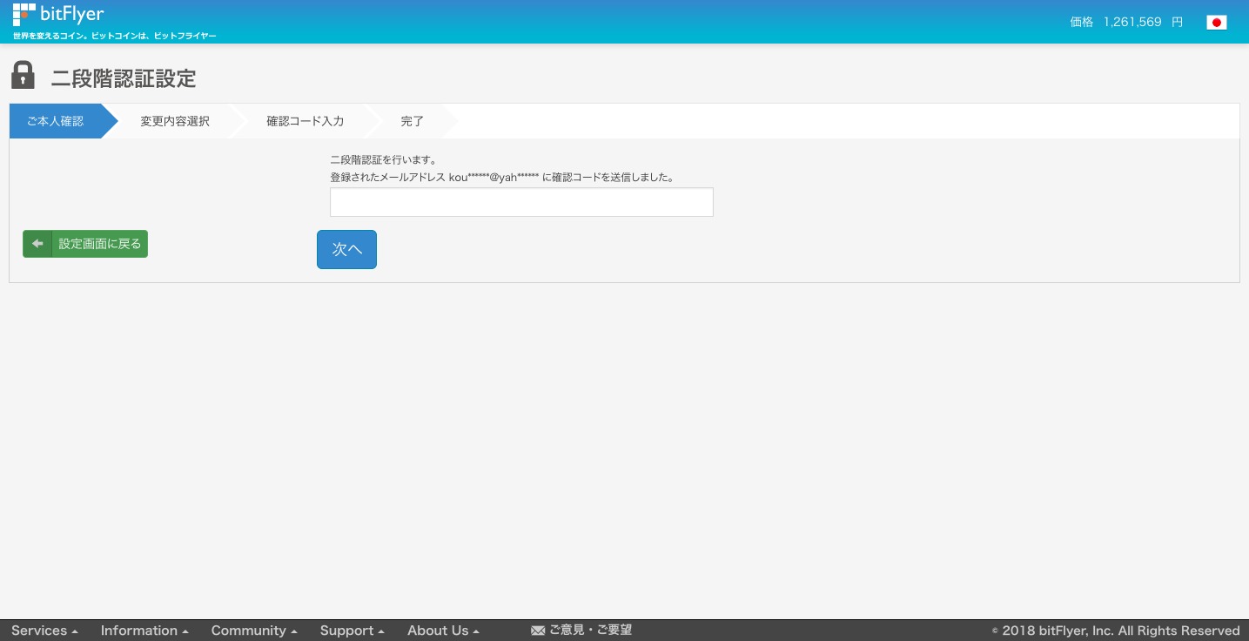1249x641 pixels.
Task: Select the 変更内容選択 step tab
Action: point(175,121)
